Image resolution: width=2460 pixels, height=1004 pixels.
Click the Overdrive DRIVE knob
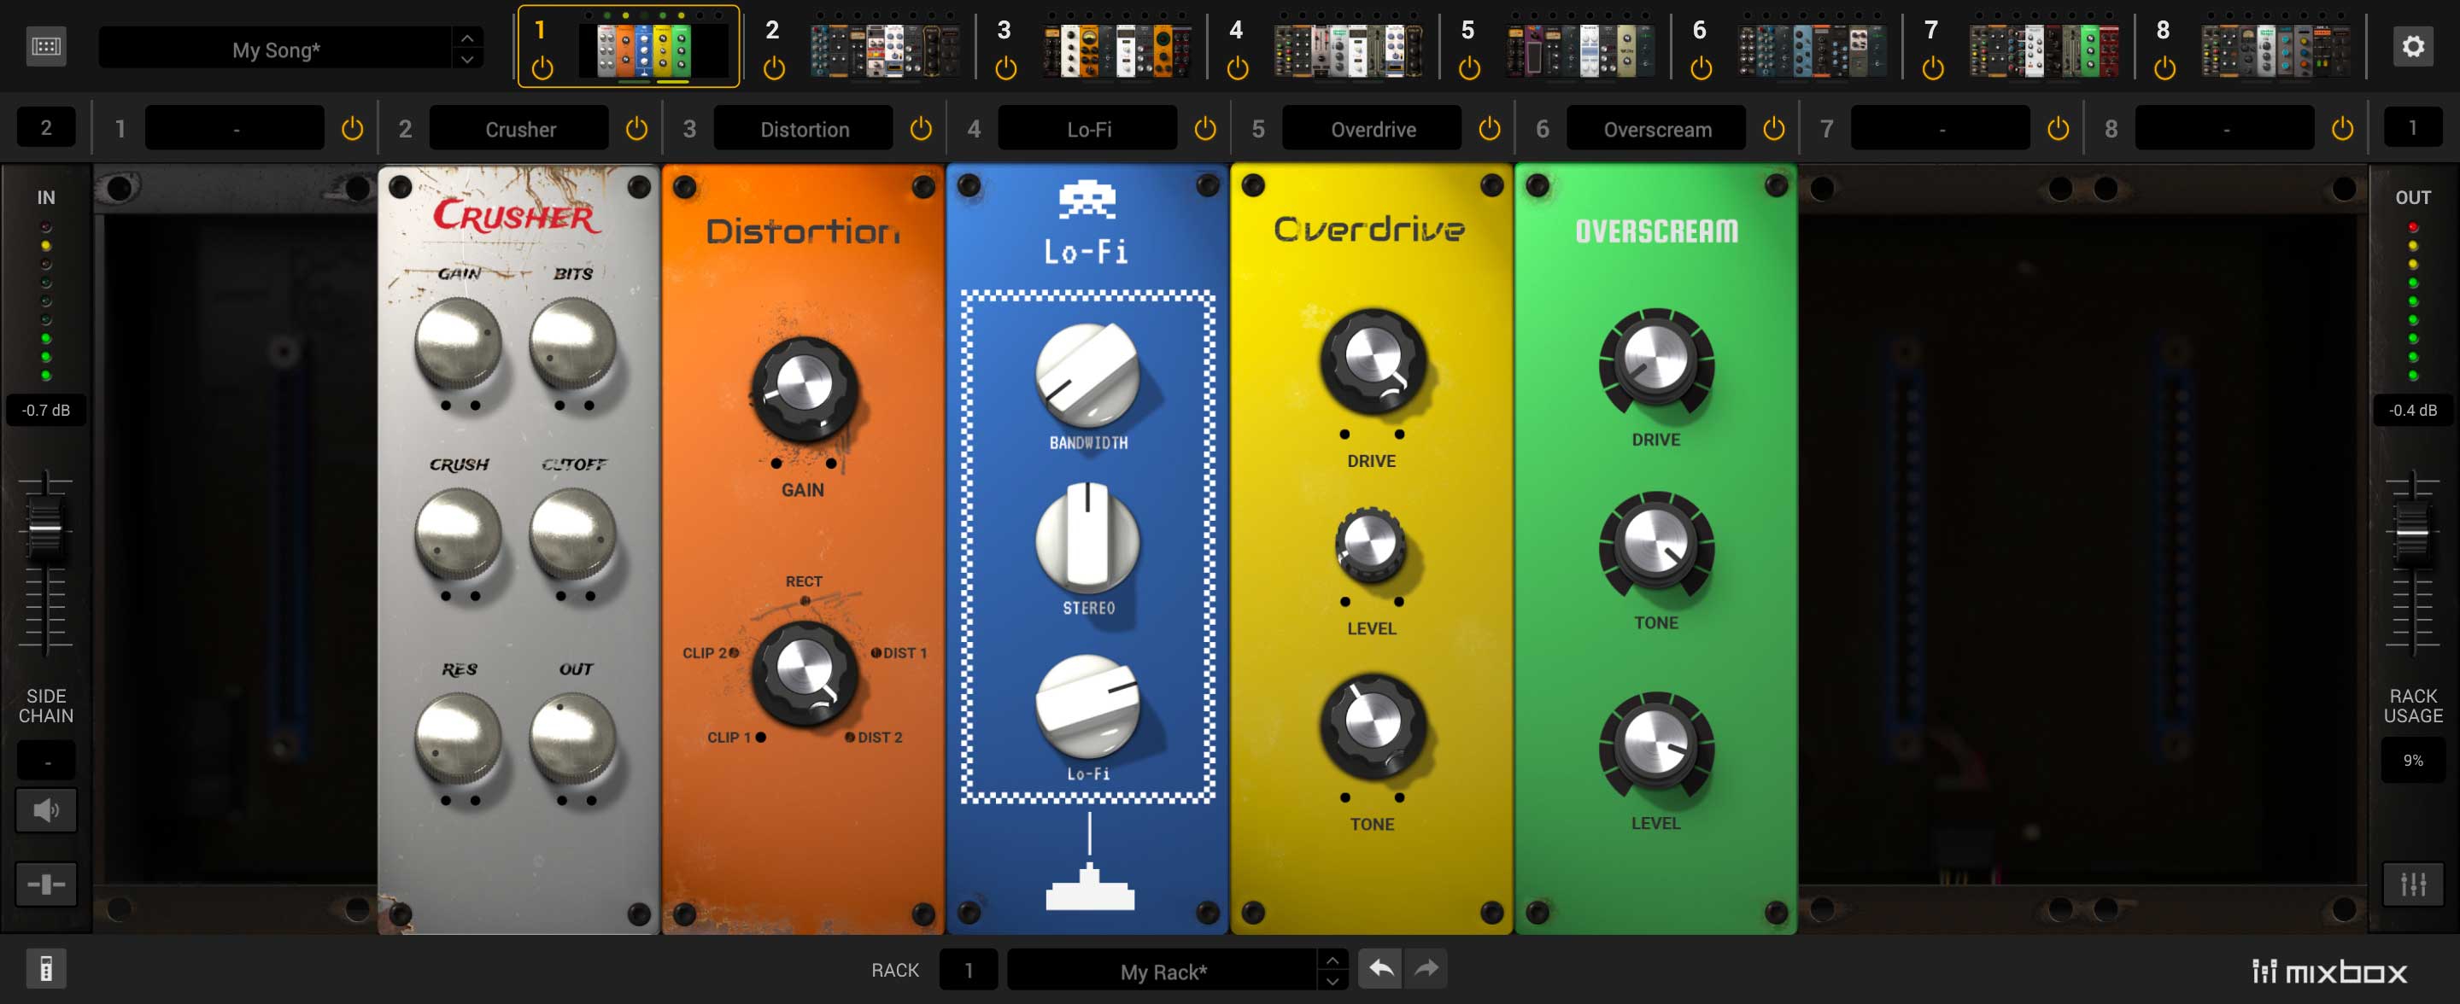click(1373, 359)
